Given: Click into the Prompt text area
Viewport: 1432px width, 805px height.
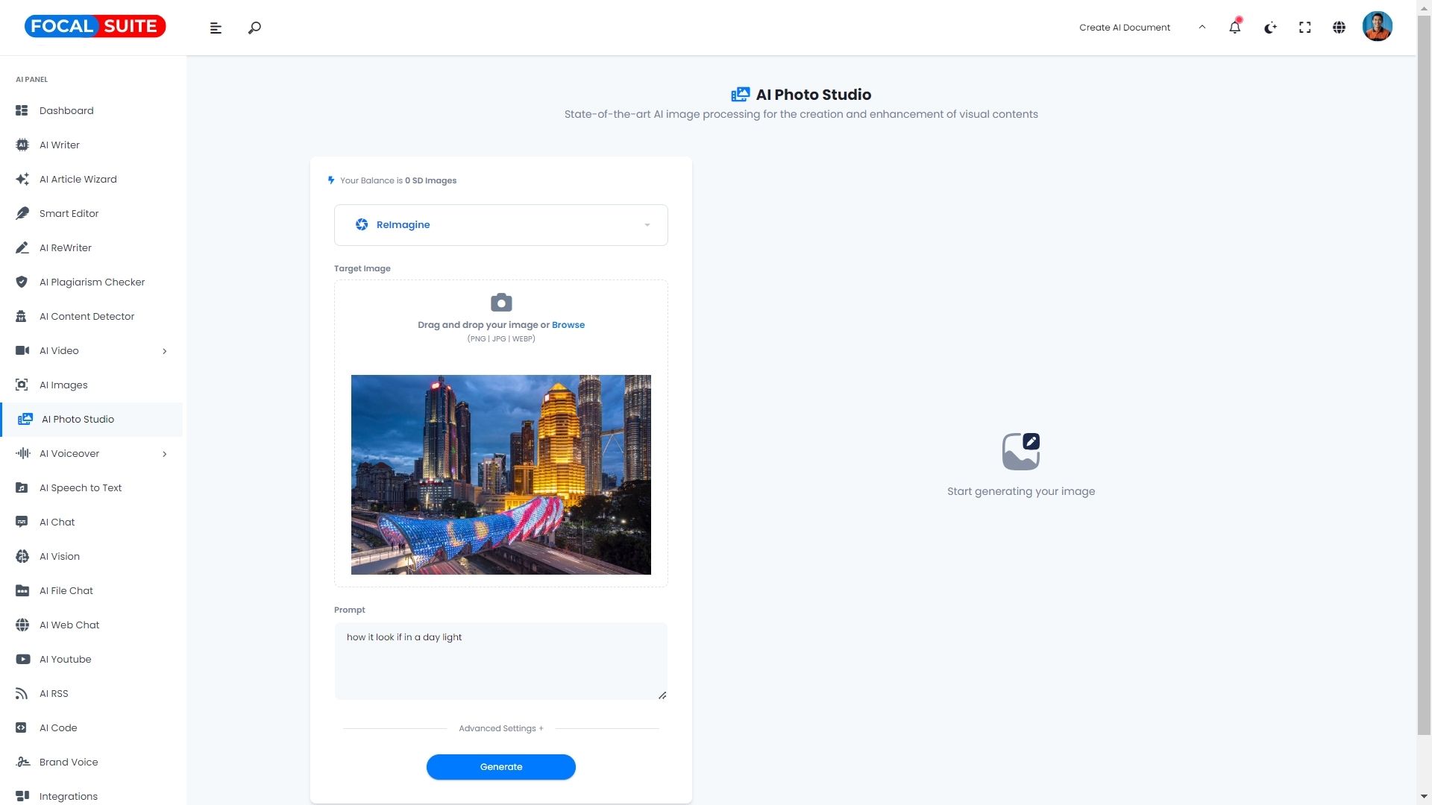Looking at the screenshot, I should (x=500, y=661).
